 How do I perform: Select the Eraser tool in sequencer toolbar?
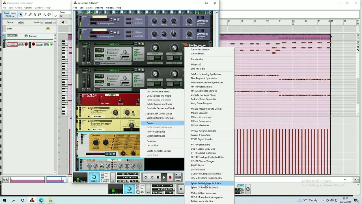[x=30, y=14]
